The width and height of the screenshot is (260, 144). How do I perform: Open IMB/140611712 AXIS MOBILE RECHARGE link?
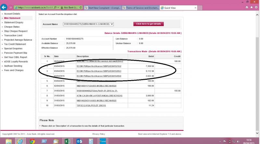pos(97,86)
